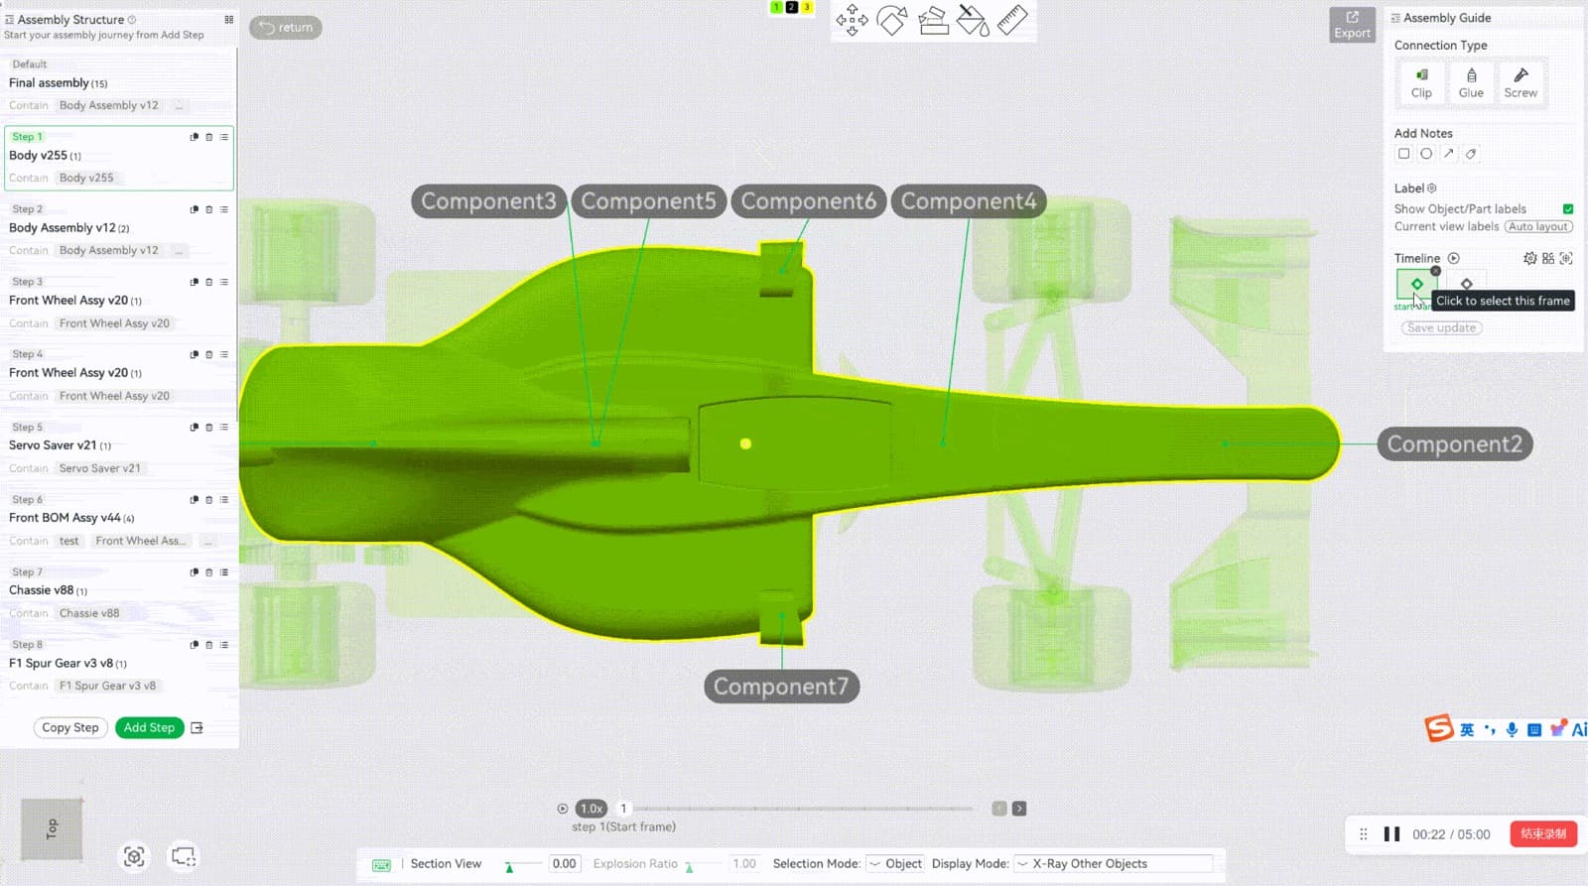The height and width of the screenshot is (886, 1588).
Task: Open the Display Mode dropdown
Action: (x=1113, y=864)
